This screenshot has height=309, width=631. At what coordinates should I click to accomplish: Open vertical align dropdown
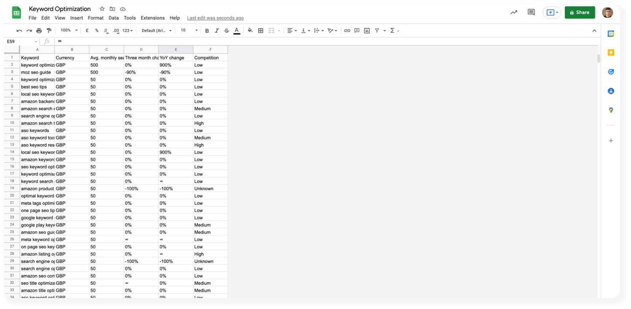point(305,31)
